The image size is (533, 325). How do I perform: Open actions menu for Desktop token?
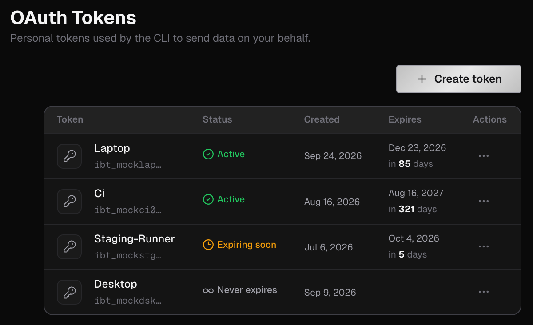pyautogui.click(x=484, y=292)
